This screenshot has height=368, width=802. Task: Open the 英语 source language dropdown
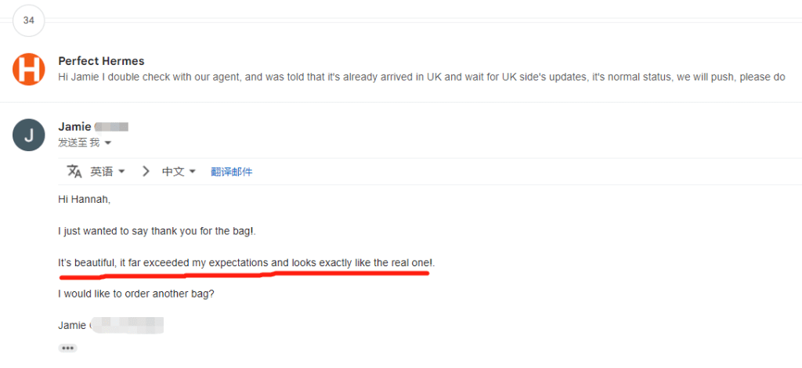(107, 171)
